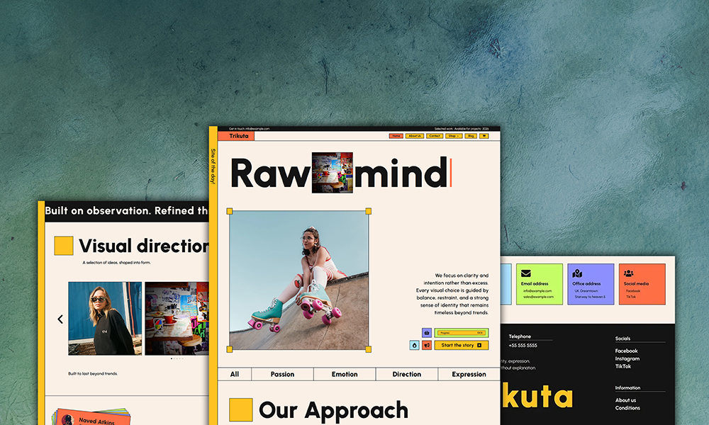Open the About Us nav item
Image resolution: width=709 pixels, height=425 pixels.
click(414, 136)
